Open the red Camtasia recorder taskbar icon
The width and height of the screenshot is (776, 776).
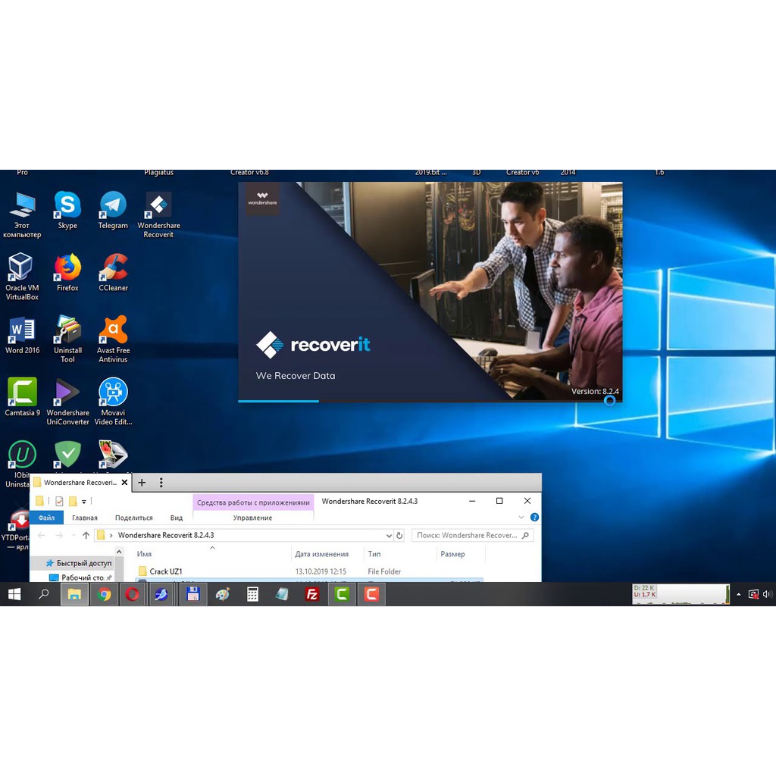point(371,594)
